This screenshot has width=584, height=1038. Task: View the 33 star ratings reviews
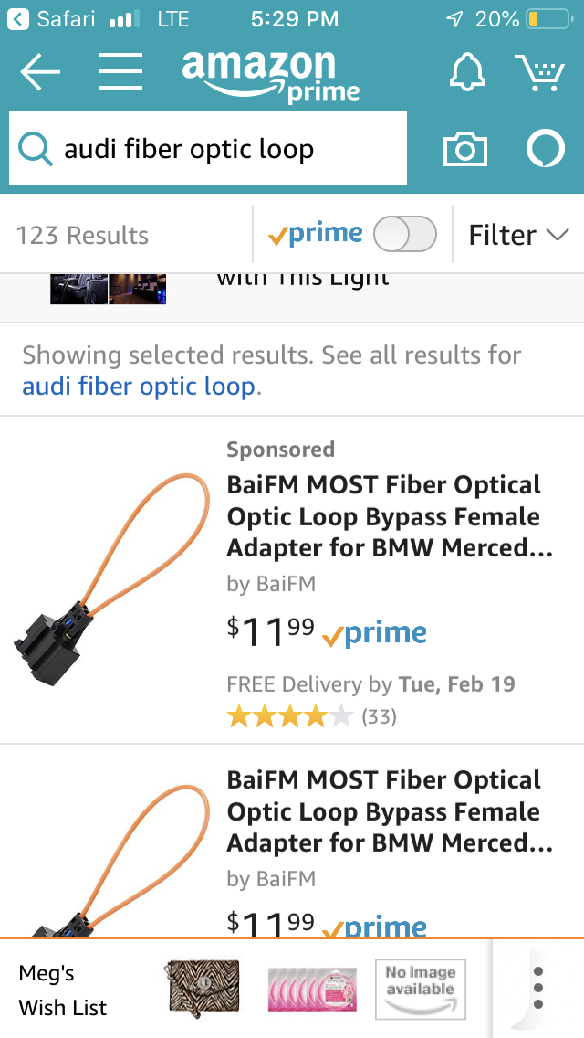[310, 715]
